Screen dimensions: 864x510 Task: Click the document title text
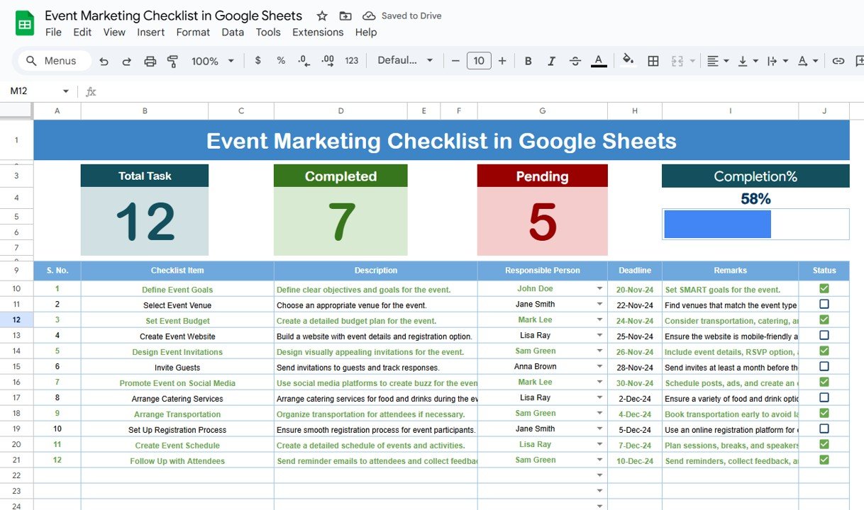point(173,16)
